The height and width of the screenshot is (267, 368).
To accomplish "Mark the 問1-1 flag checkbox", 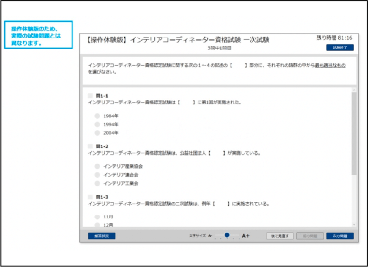I will pyautogui.click(x=90, y=96).
